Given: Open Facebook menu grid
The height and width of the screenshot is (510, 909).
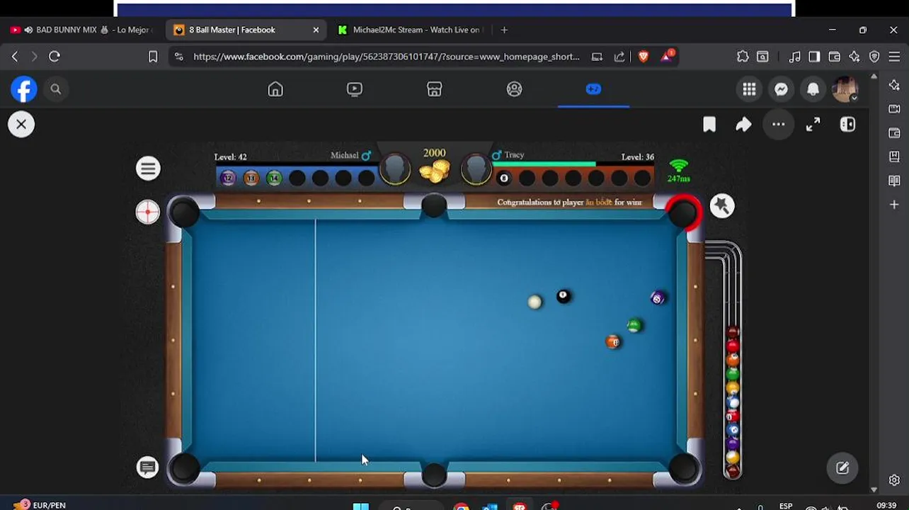Looking at the screenshot, I should [749, 89].
